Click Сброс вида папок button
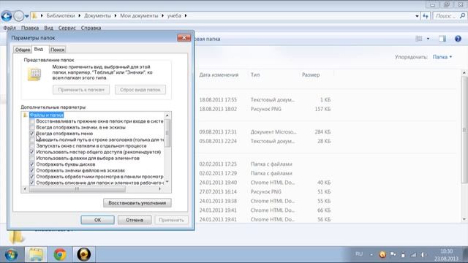Screen dimensions: 468x263 (x=140, y=90)
